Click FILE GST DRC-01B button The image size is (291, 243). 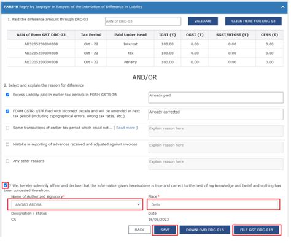click(x=257, y=229)
